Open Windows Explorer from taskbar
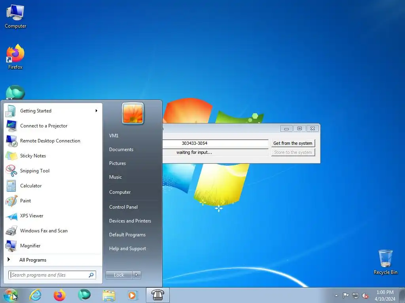Viewport: 405px width, 303px height. pos(109,295)
